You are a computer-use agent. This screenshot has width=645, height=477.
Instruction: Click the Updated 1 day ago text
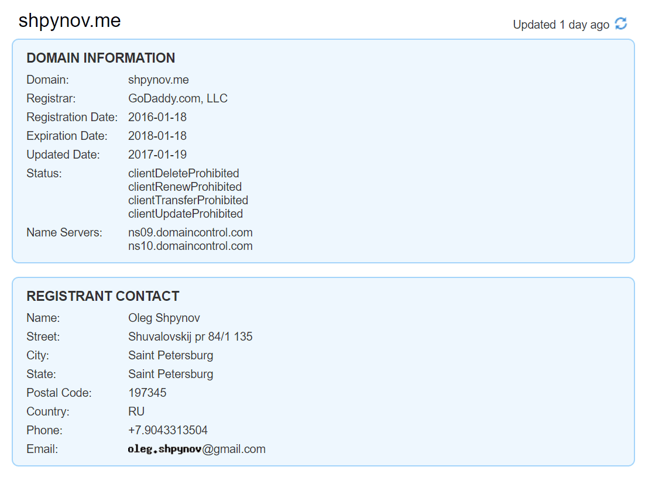click(561, 25)
